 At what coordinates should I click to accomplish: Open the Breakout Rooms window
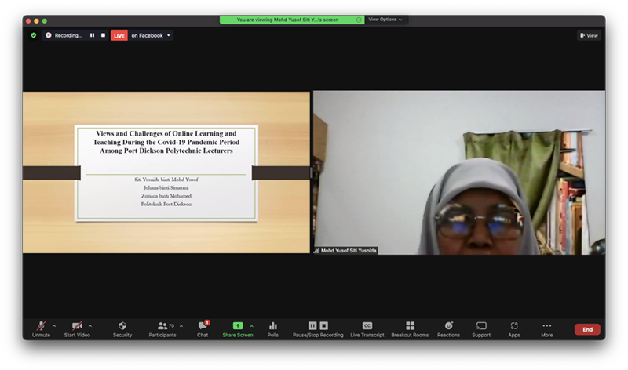tap(410, 325)
